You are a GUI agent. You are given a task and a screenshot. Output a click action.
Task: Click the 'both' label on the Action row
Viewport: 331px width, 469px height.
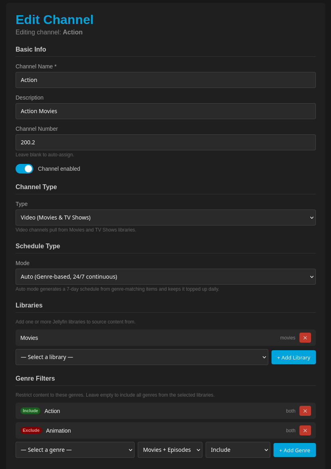(x=290, y=411)
